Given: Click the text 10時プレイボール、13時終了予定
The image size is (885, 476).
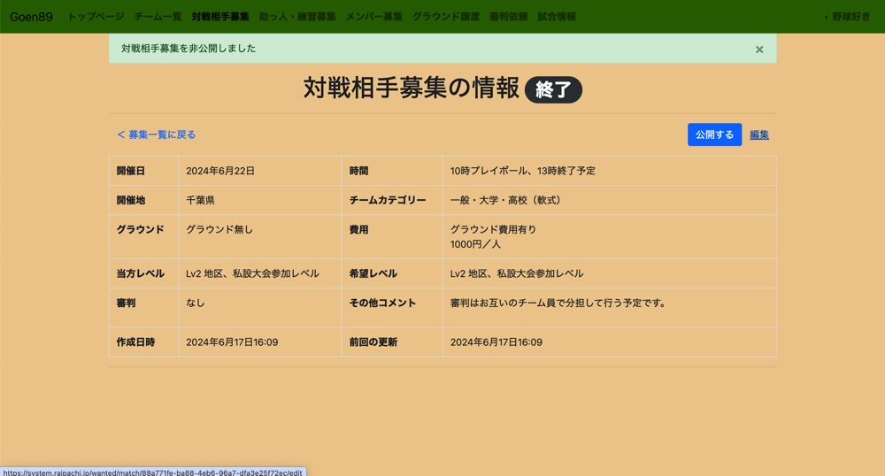Looking at the screenshot, I should pyautogui.click(x=523, y=171).
